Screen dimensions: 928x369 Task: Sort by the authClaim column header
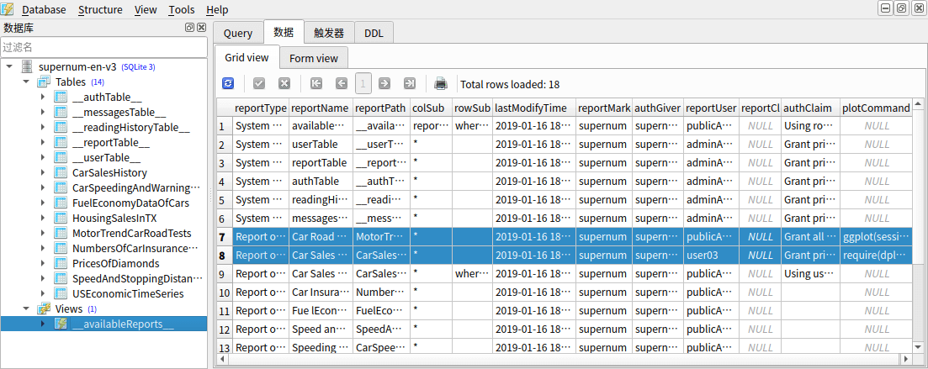click(811, 108)
